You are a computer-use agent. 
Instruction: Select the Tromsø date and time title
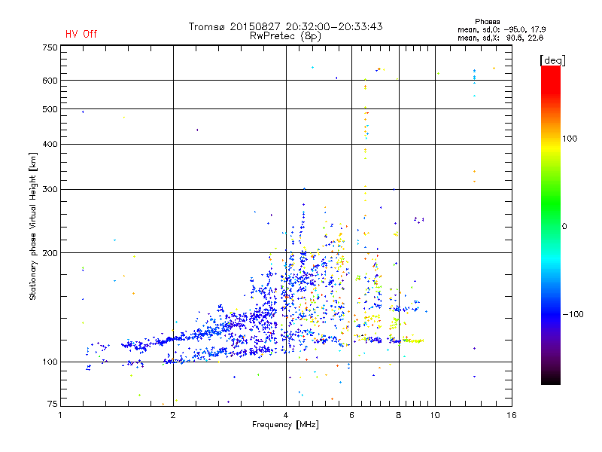285,26
